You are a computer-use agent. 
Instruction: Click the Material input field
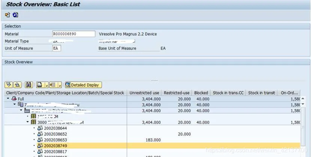[x=73, y=34]
